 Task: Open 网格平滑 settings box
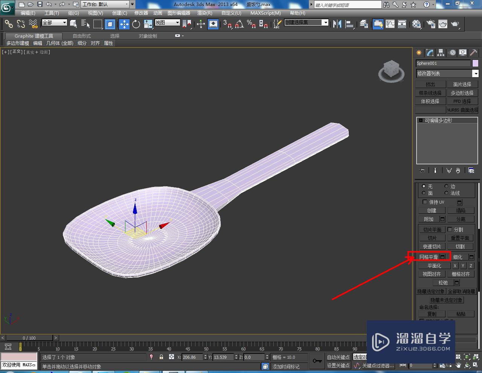pos(443,257)
